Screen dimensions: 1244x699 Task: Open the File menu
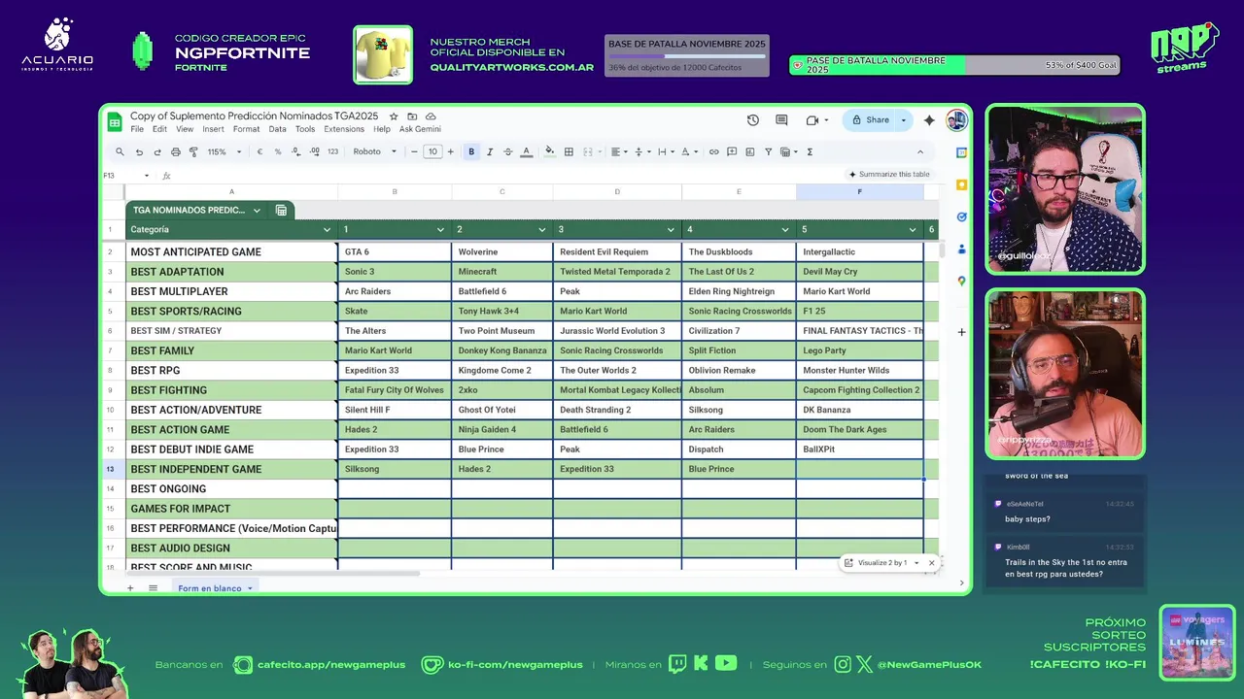(137, 129)
